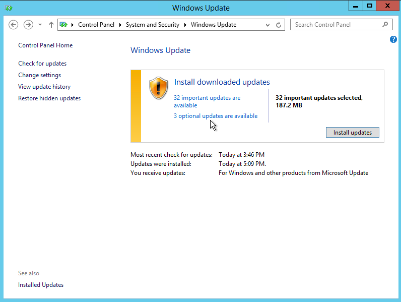Screen dimensions: 401x302
Task: Open Control Panel Home
Action: pos(45,45)
